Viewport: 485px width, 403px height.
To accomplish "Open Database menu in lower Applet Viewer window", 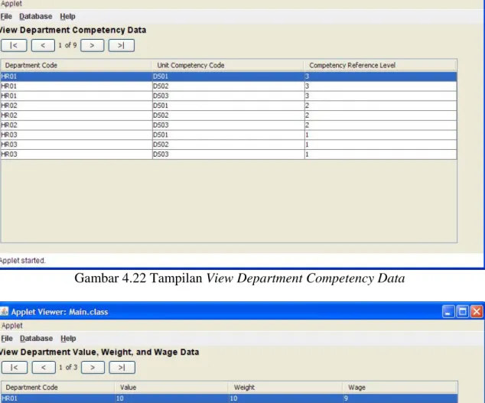I will (x=36, y=339).
